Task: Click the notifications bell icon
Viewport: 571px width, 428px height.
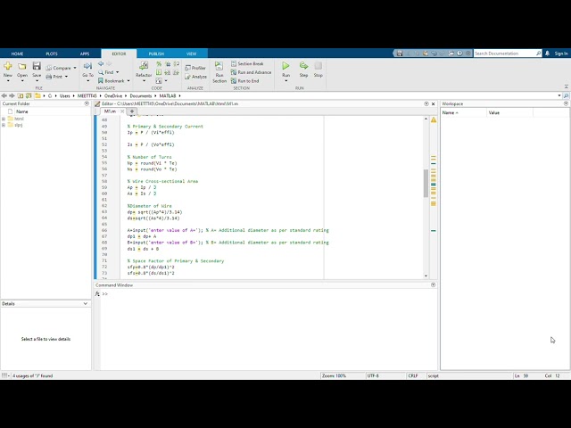Action: [547, 53]
